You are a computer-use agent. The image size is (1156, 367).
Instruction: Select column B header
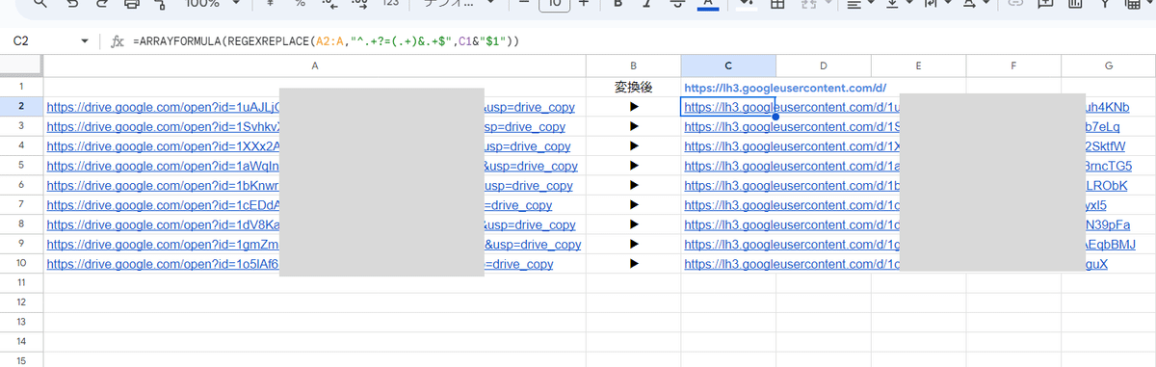(633, 66)
